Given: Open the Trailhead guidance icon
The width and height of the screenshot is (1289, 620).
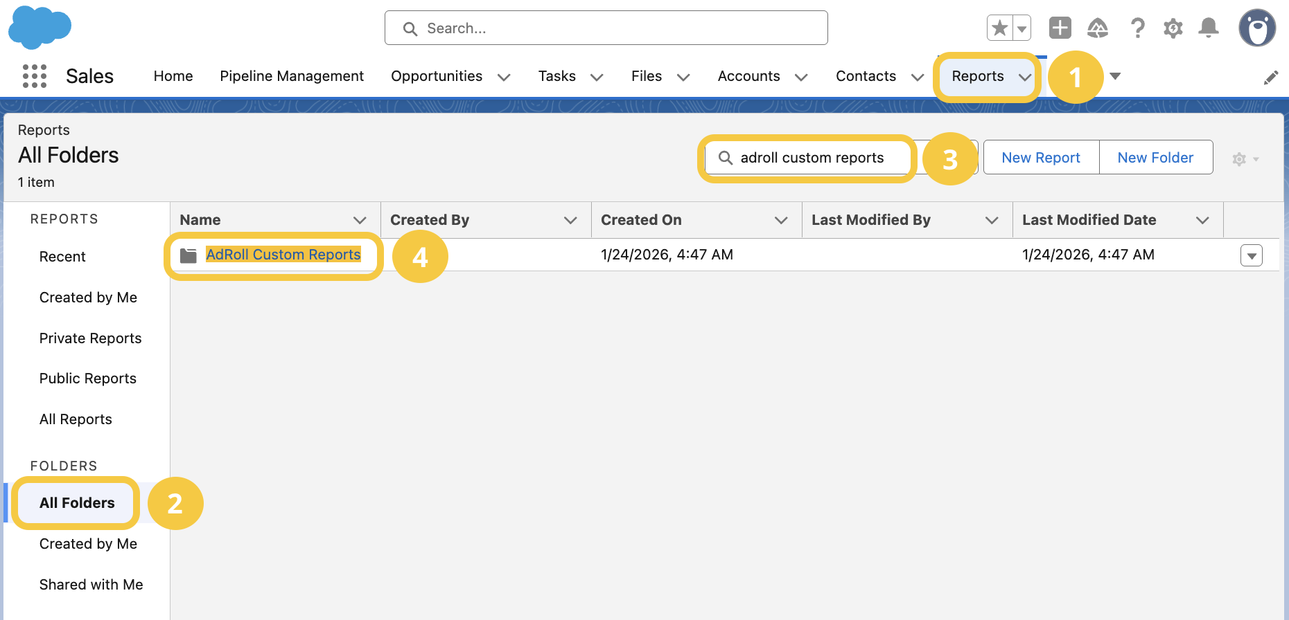Looking at the screenshot, I should 1098,28.
